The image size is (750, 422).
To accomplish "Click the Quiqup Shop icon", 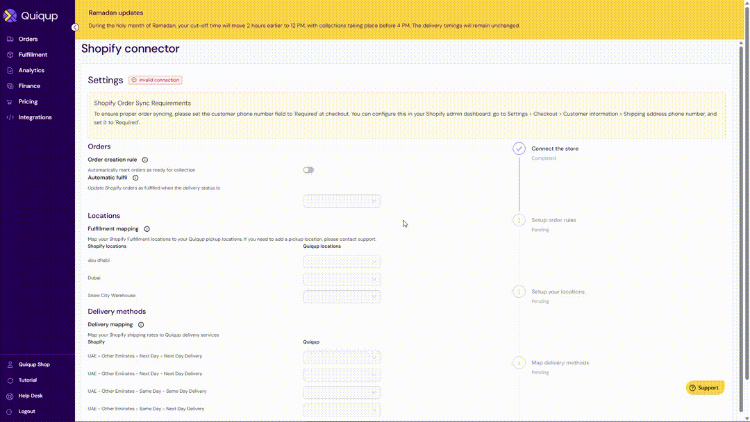I will 10,364.
